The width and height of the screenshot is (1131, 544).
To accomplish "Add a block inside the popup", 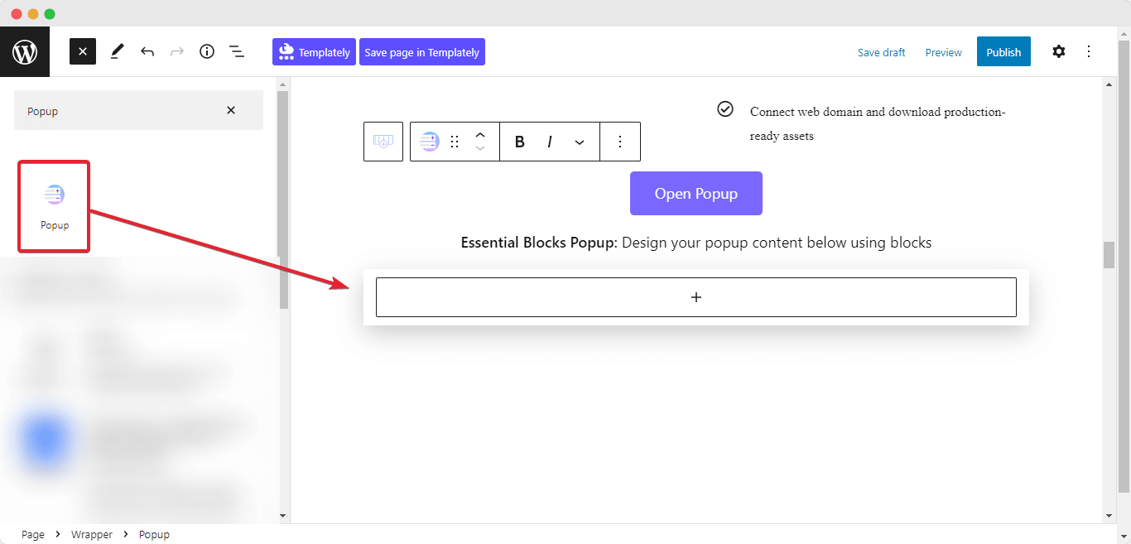I will pos(696,297).
